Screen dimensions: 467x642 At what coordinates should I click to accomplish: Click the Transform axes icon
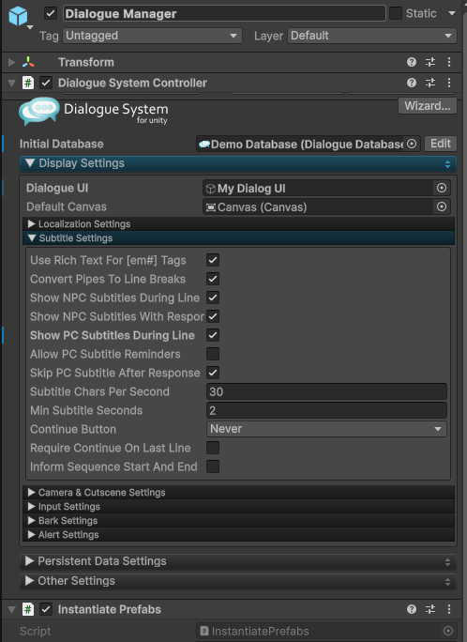(x=28, y=62)
